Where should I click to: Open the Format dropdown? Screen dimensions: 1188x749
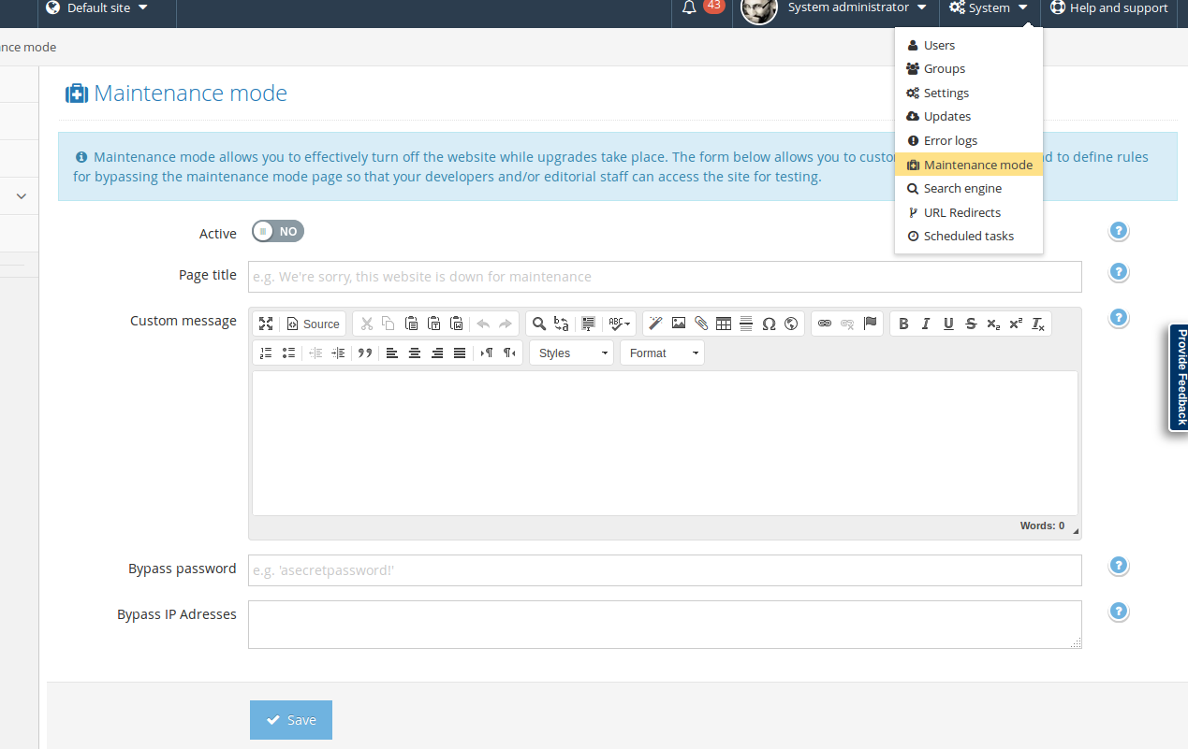pyautogui.click(x=663, y=353)
